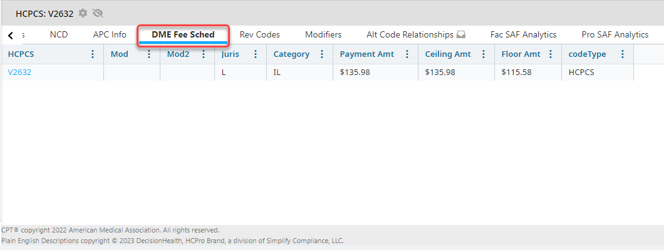Open the Ceiling Amt column menu
Viewport: 664px width, 250px height.
click(x=484, y=54)
